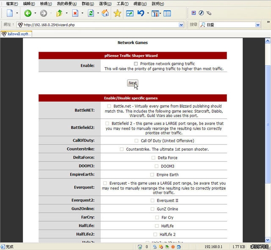The image size is (271, 250).
Task: Expand the address bar URL dropdown
Action: pos(181,25)
